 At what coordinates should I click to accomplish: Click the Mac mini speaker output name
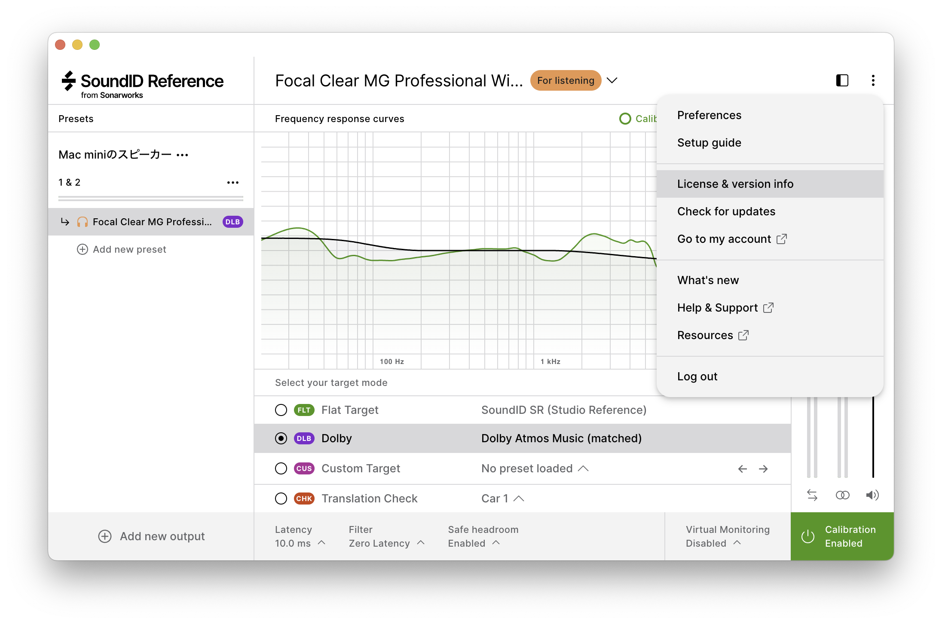(x=115, y=155)
